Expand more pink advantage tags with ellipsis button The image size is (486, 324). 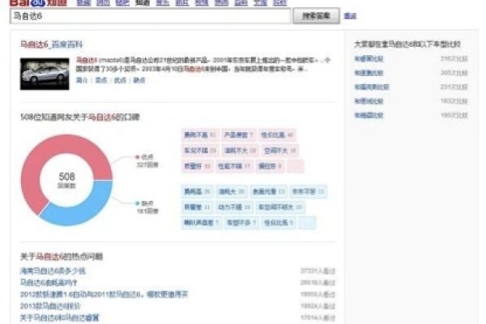(x=295, y=166)
